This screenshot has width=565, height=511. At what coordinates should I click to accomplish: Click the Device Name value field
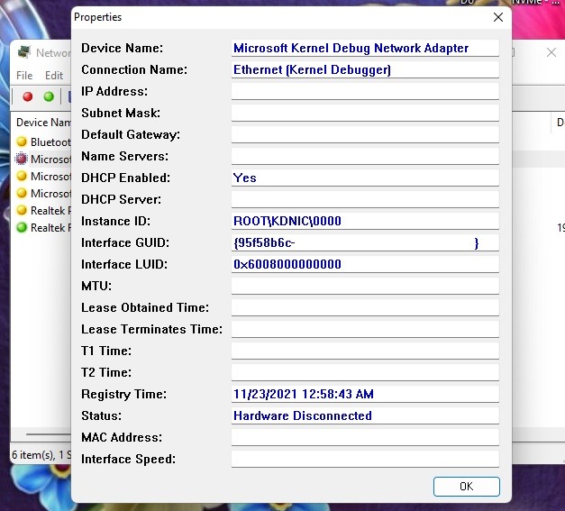tap(365, 49)
